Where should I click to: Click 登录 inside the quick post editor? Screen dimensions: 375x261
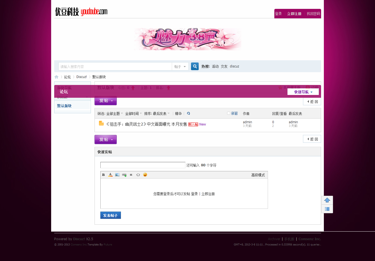click(194, 194)
